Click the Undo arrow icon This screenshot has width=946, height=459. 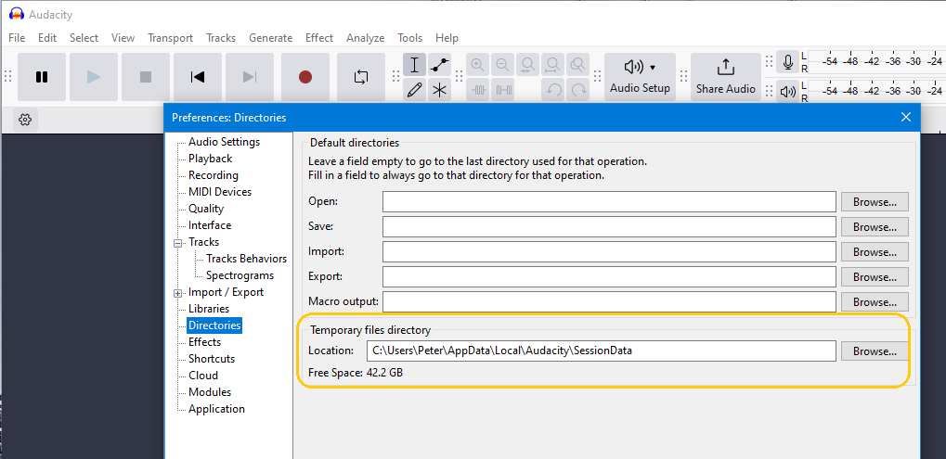pos(552,90)
